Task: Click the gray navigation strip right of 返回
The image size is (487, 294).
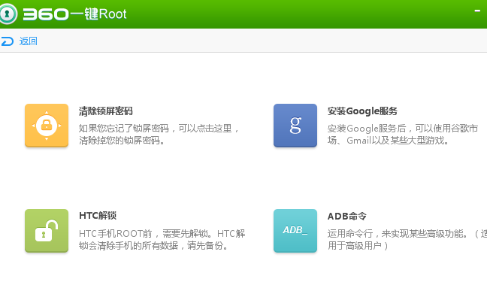Action: pyautogui.click(x=261, y=41)
